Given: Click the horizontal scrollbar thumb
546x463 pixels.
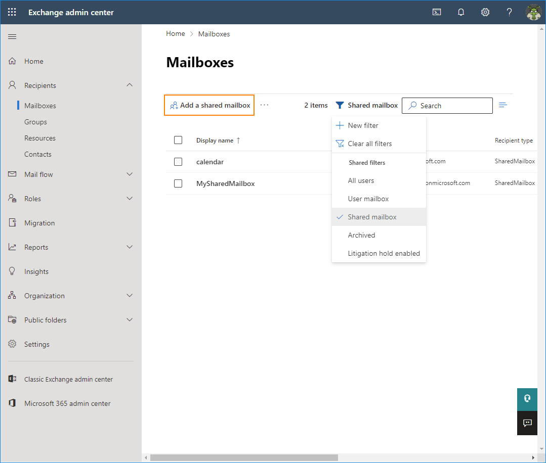Looking at the screenshot, I should [244, 457].
